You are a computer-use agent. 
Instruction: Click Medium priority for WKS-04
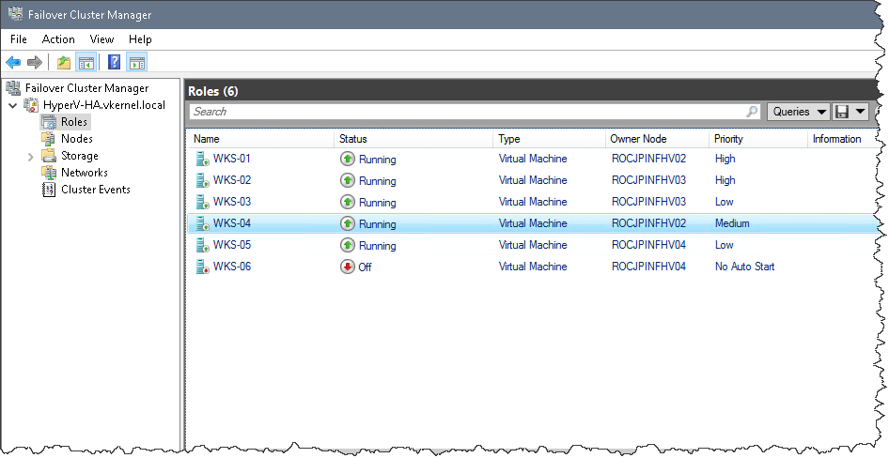(x=732, y=223)
